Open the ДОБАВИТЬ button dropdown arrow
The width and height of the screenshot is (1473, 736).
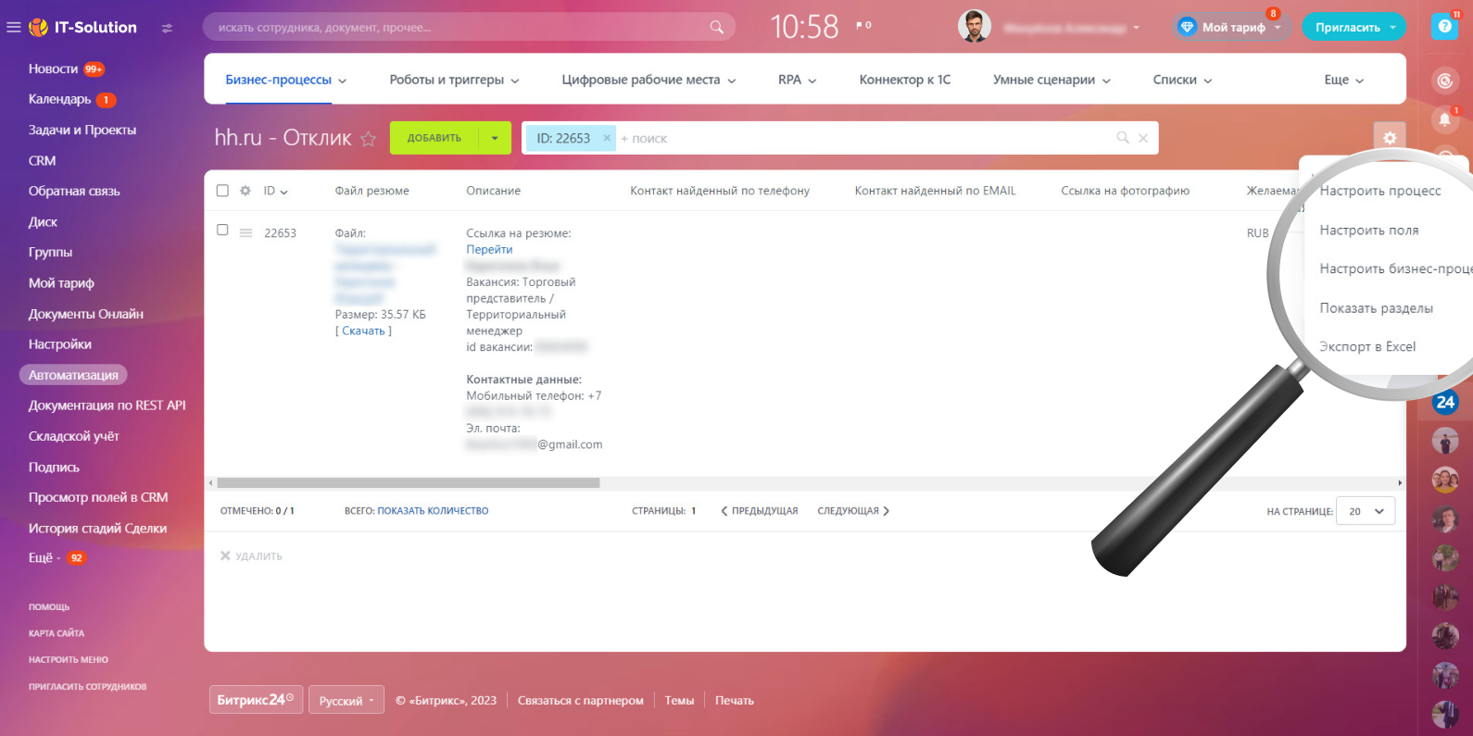495,138
